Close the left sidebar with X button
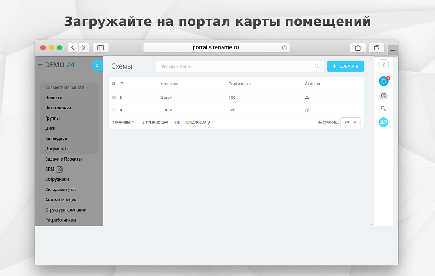The width and height of the screenshot is (435, 276). 97,66
